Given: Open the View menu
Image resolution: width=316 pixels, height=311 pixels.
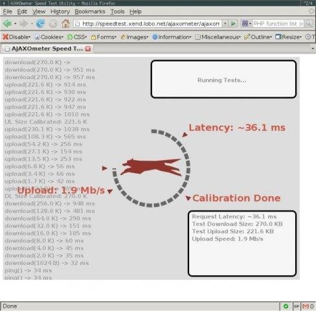Looking at the screenshot, I should pos(39,12).
